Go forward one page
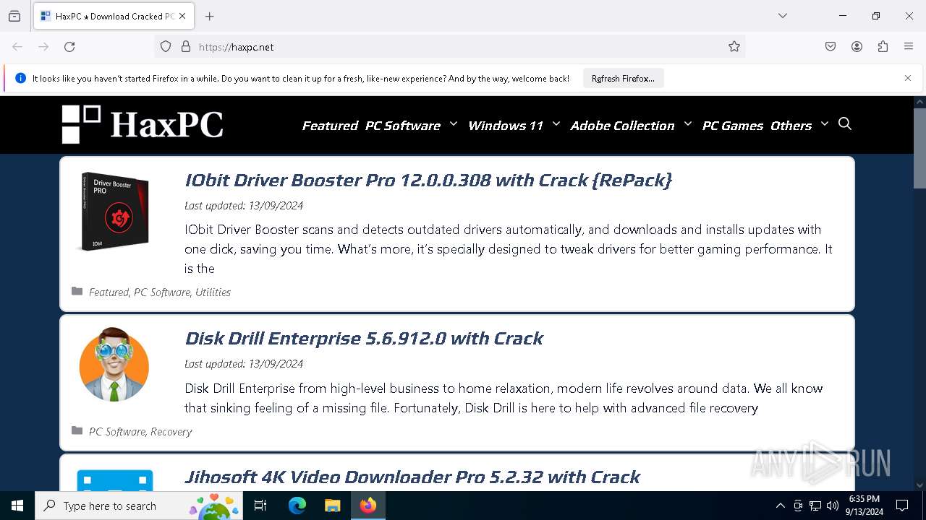 43,47
